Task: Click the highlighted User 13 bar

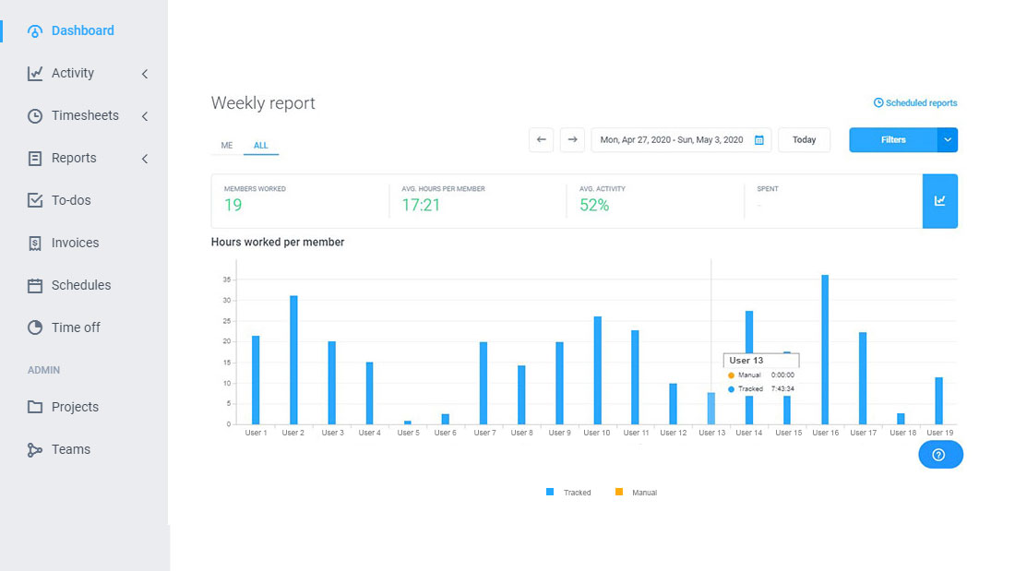Action: (711, 409)
